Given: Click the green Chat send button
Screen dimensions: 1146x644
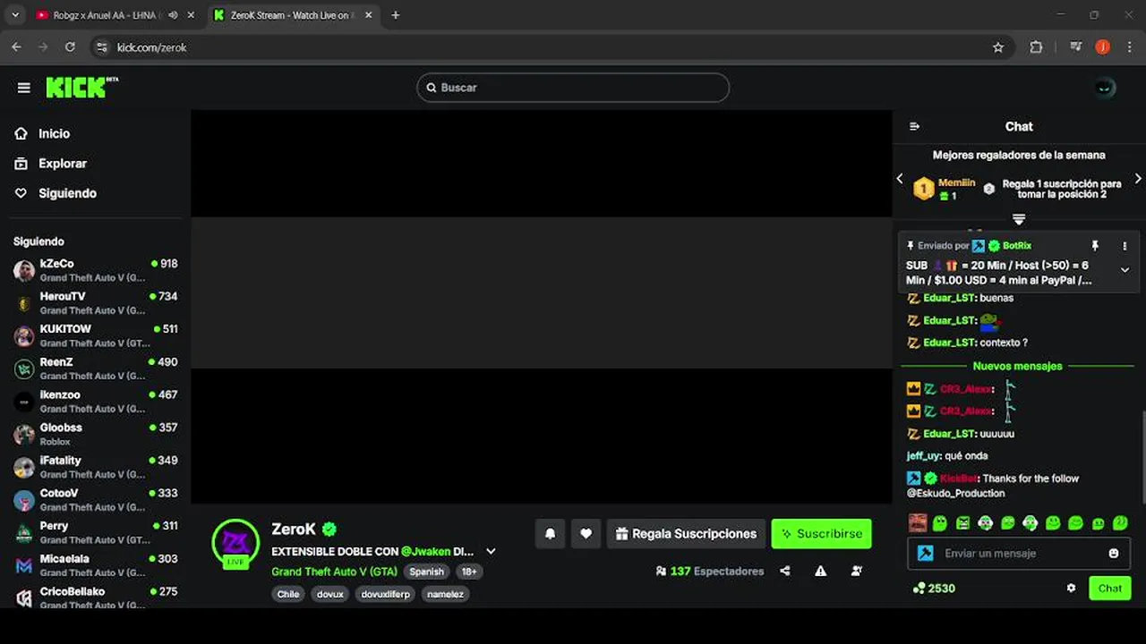Looking at the screenshot, I should pyautogui.click(x=1110, y=589).
